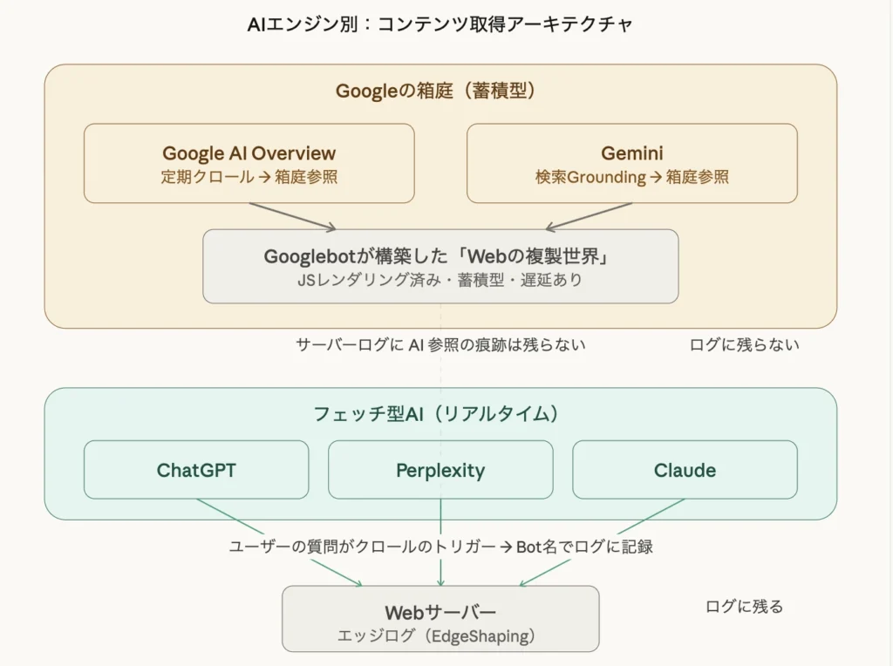
Task: Click the Google AI Overview box
Action: click(249, 163)
